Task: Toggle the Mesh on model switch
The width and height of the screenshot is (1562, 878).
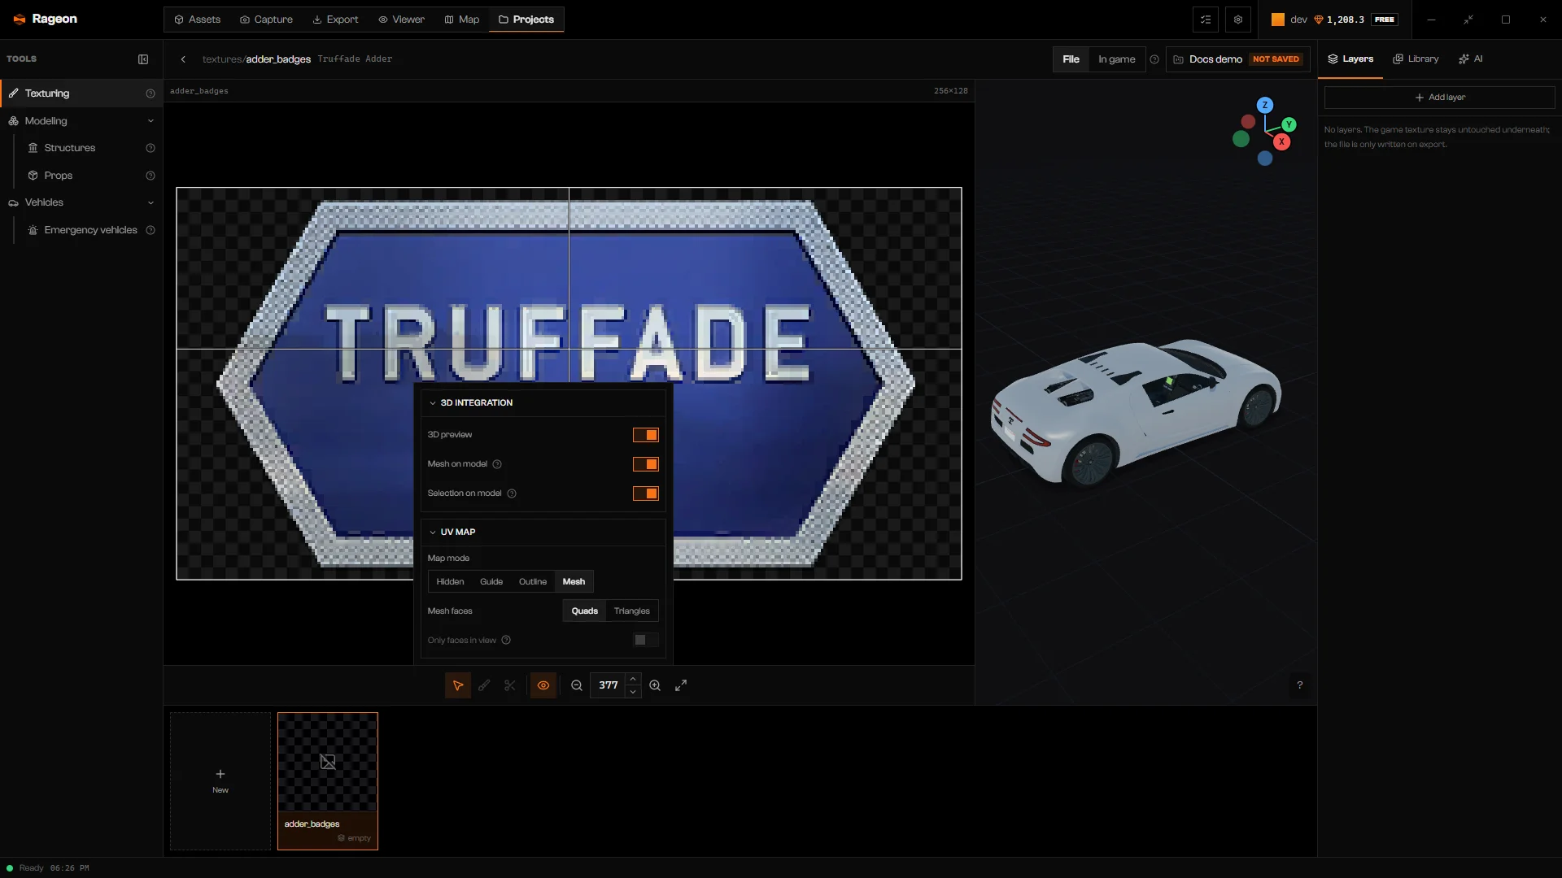Action: pos(646,464)
